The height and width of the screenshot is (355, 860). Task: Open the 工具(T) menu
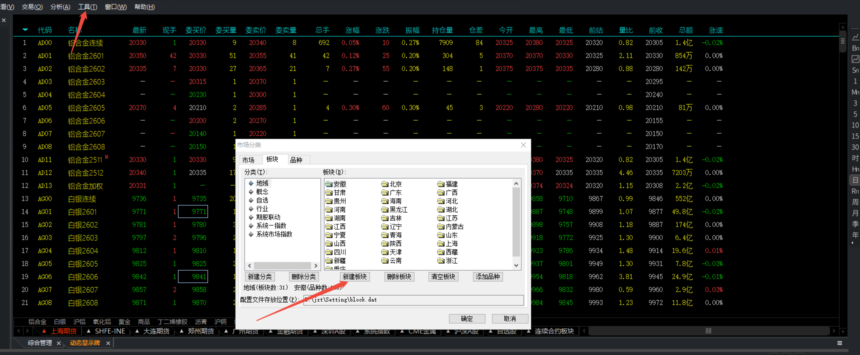[87, 6]
